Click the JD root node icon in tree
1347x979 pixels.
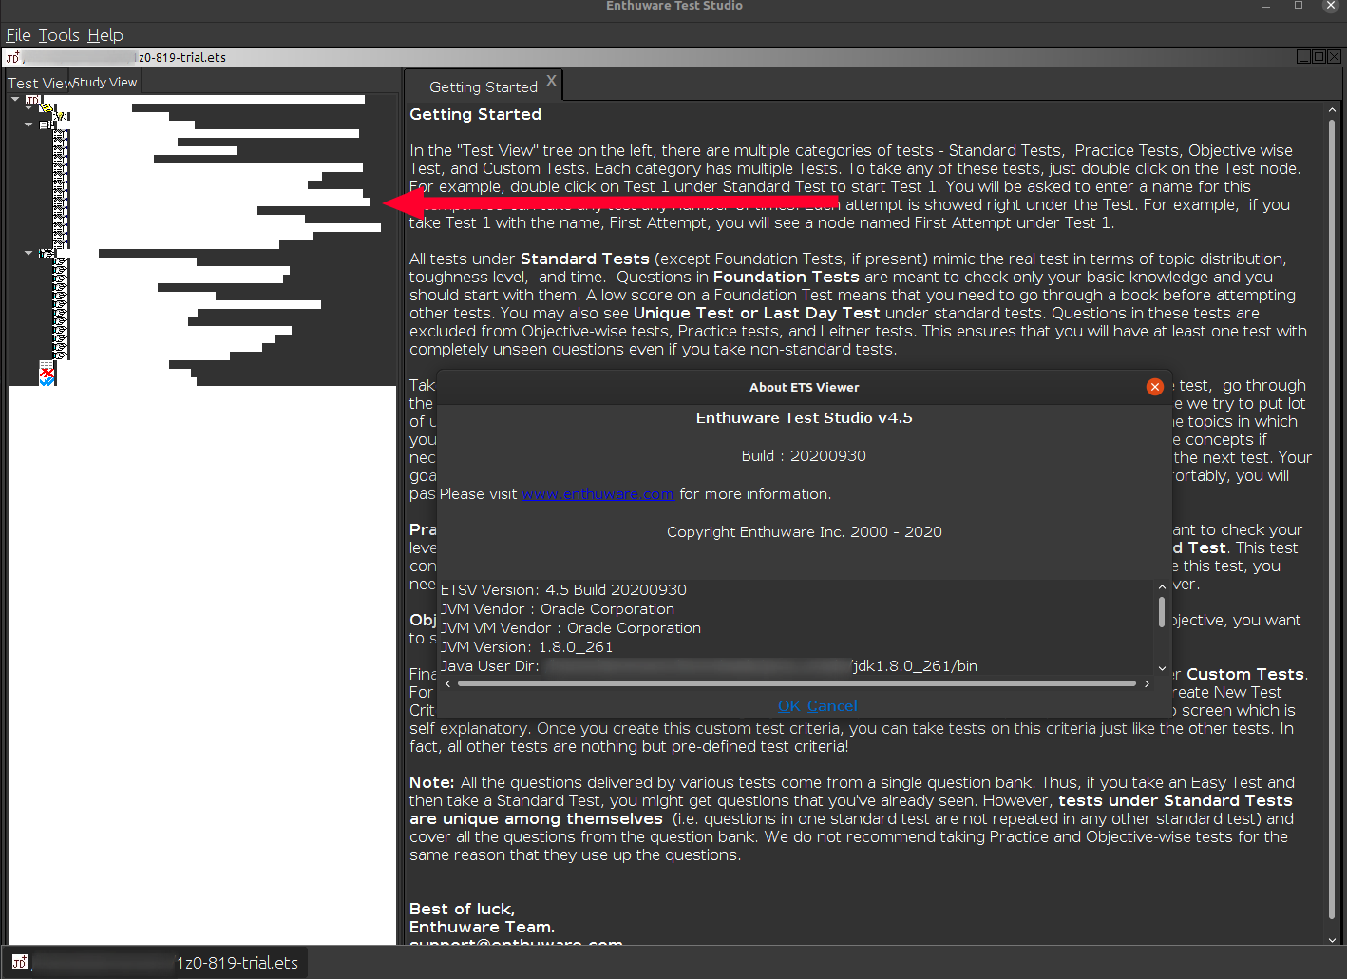click(x=33, y=100)
